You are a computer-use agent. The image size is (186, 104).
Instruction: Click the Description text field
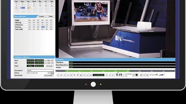coord(40,70)
